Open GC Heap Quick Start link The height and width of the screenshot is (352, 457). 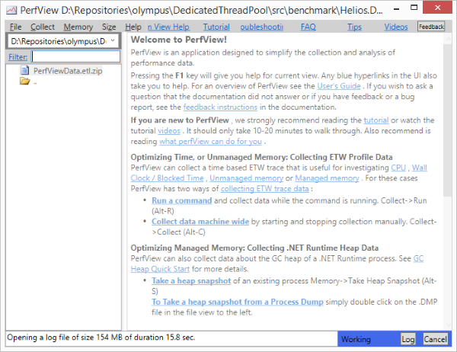coord(160,269)
